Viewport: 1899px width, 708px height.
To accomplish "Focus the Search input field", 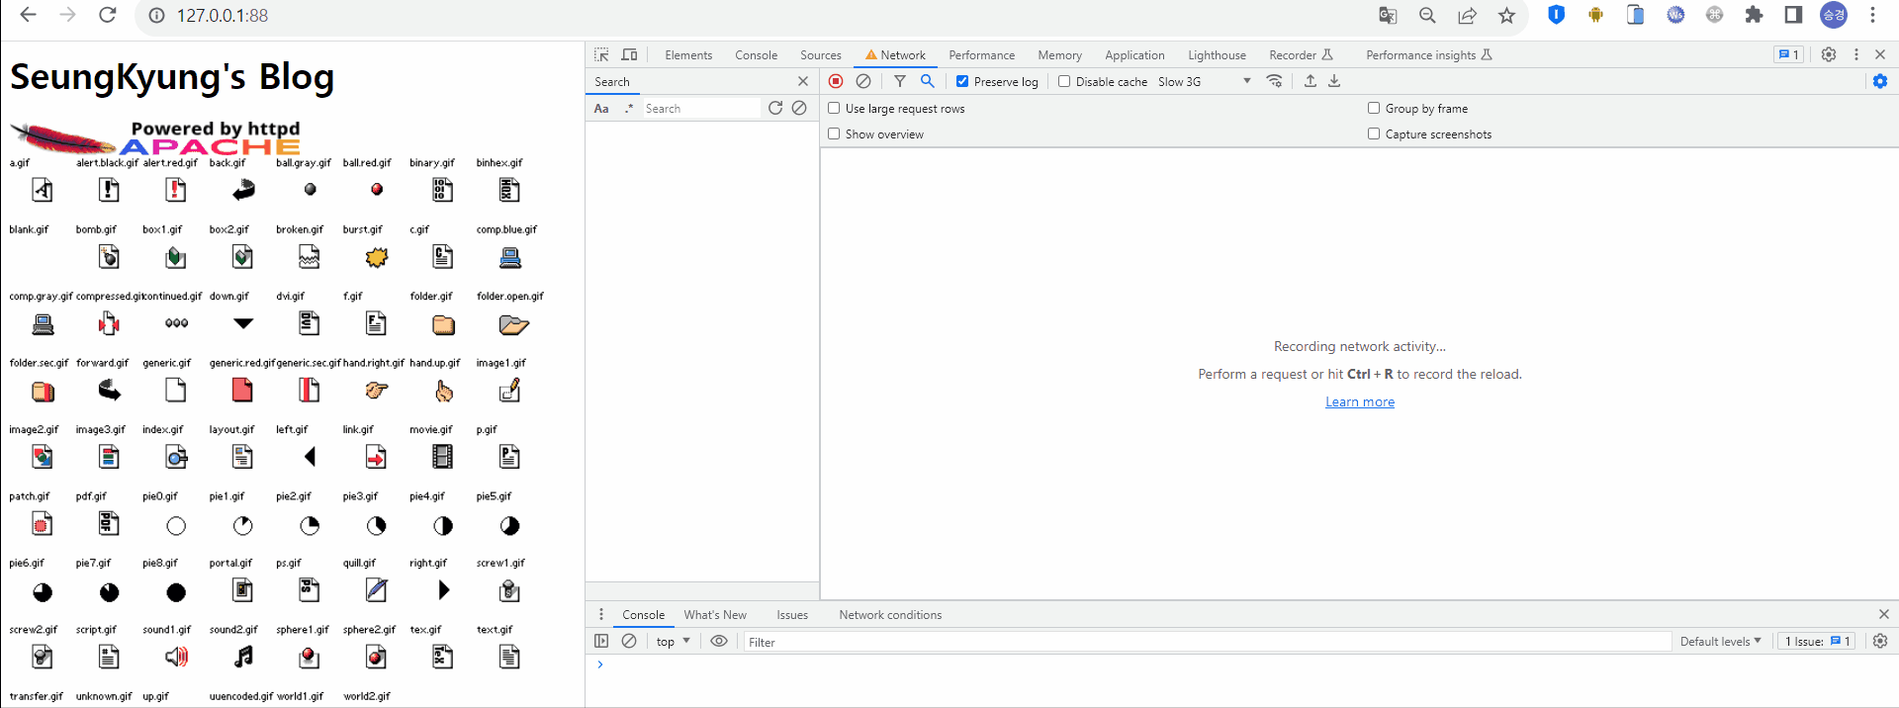I will coord(701,109).
